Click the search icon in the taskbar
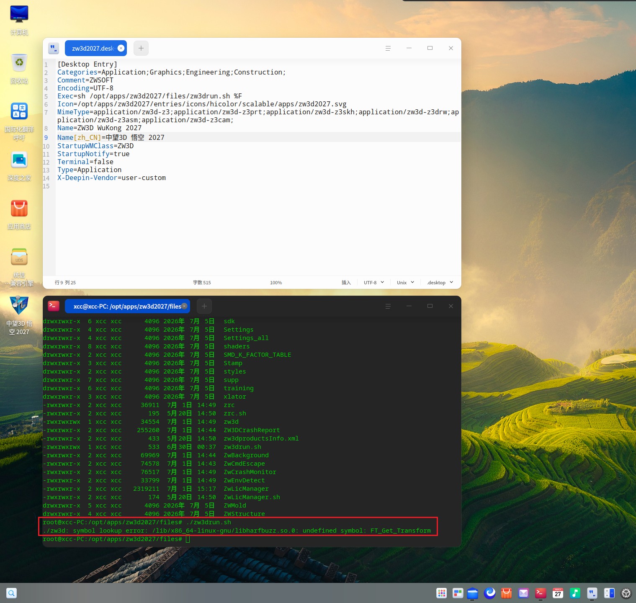Viewport: 636px width, 603px height. (11, 593)
